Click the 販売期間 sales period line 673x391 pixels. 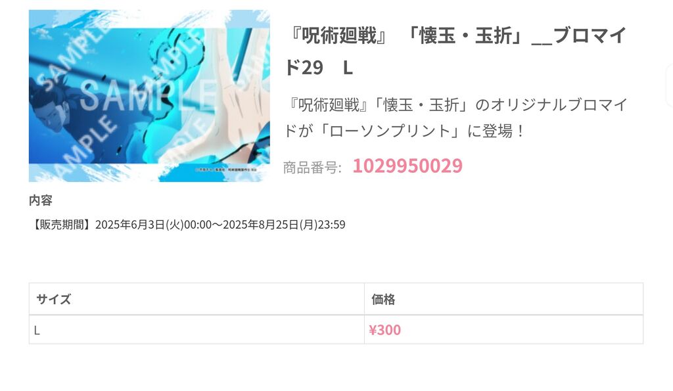click(x=187, y=225)
